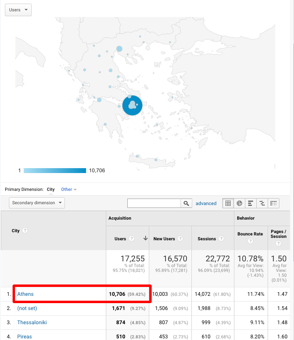Click the search magnifier button
Image resolution: width=294 pixels, height=340 pixels.
pos(186,203)
